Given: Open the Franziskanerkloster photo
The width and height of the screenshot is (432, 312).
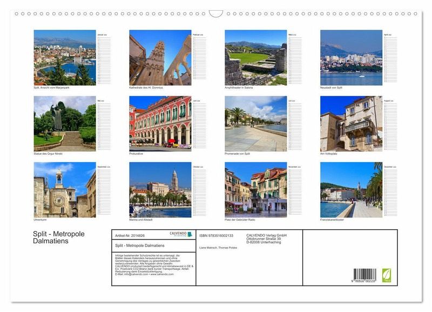Looking at the screenshot, I should point(351,190).
